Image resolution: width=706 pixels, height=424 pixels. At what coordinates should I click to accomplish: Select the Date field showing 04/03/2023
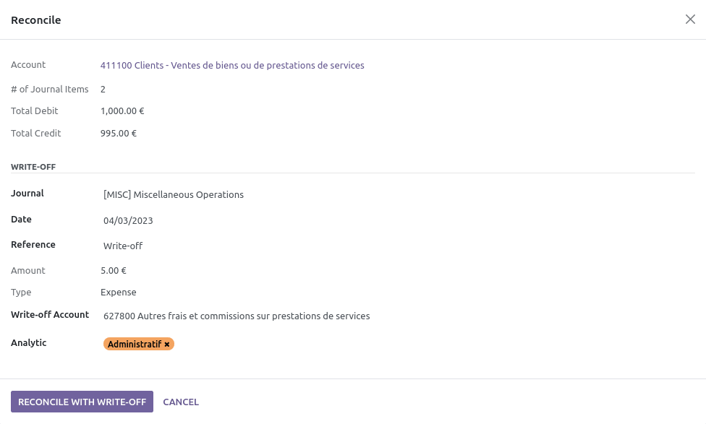[399, 221]
